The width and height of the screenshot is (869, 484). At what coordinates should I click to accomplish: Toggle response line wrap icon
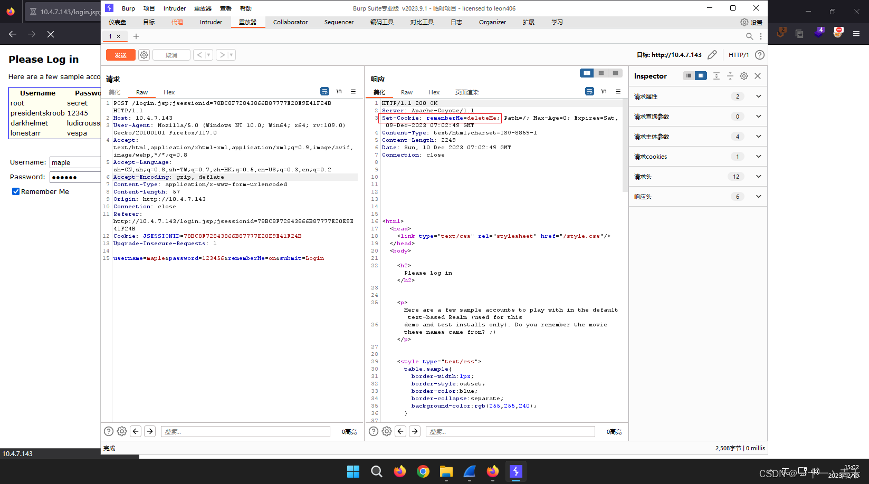589,91
